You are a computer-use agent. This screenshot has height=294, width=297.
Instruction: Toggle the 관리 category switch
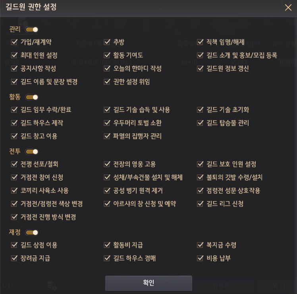point(32,29)
